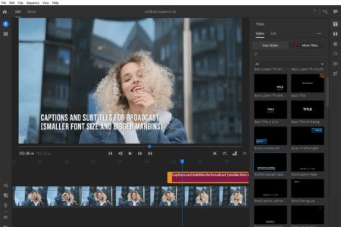Open the Titles panel icon

(335, 24)
